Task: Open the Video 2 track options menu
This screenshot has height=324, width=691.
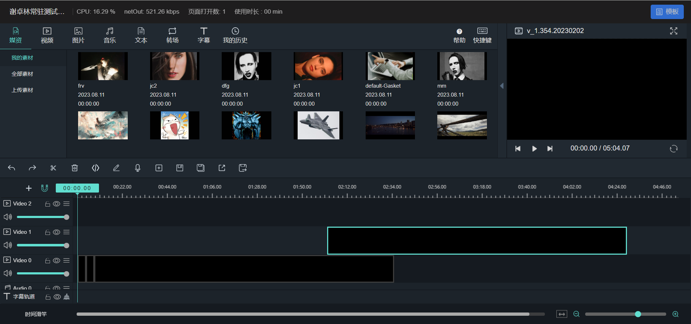Action: 67,204
